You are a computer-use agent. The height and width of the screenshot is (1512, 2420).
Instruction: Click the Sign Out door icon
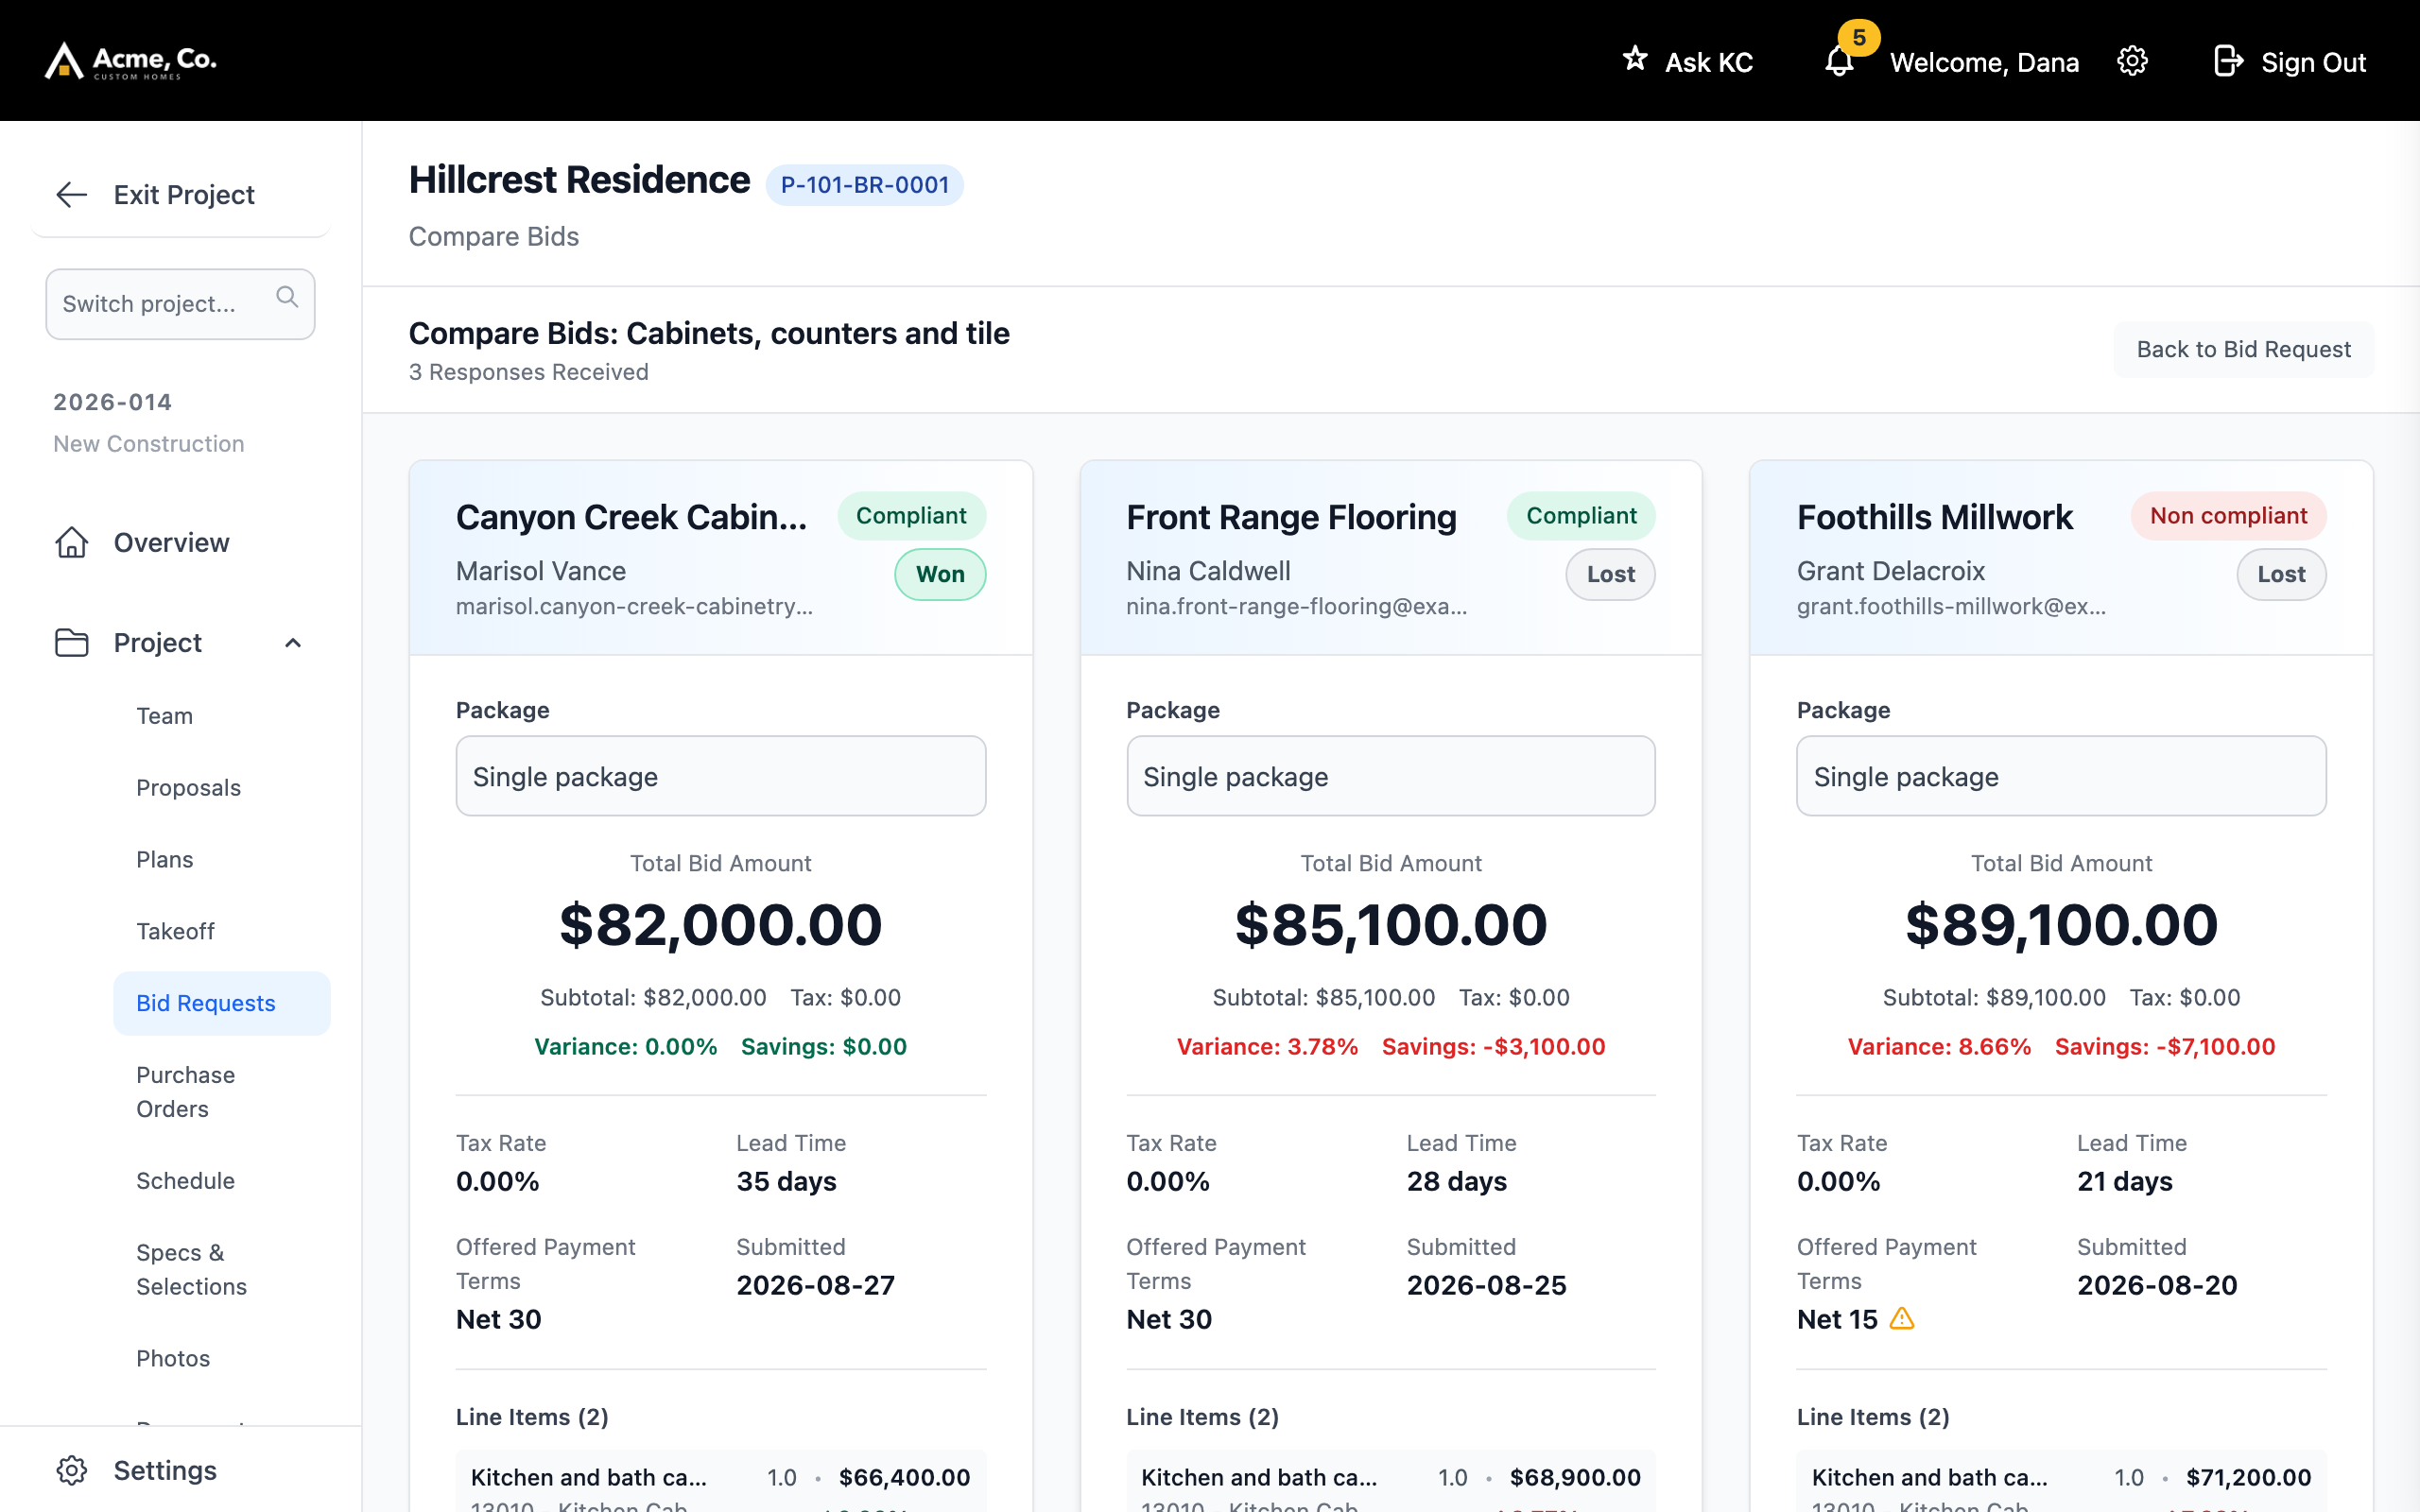2228,61
